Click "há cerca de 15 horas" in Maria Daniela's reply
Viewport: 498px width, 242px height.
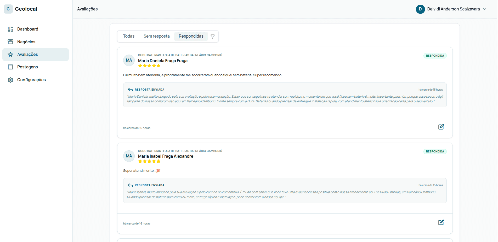431,90
